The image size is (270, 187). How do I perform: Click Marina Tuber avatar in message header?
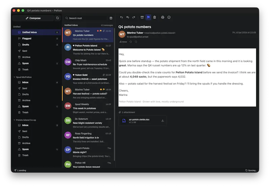coord(122,34)
